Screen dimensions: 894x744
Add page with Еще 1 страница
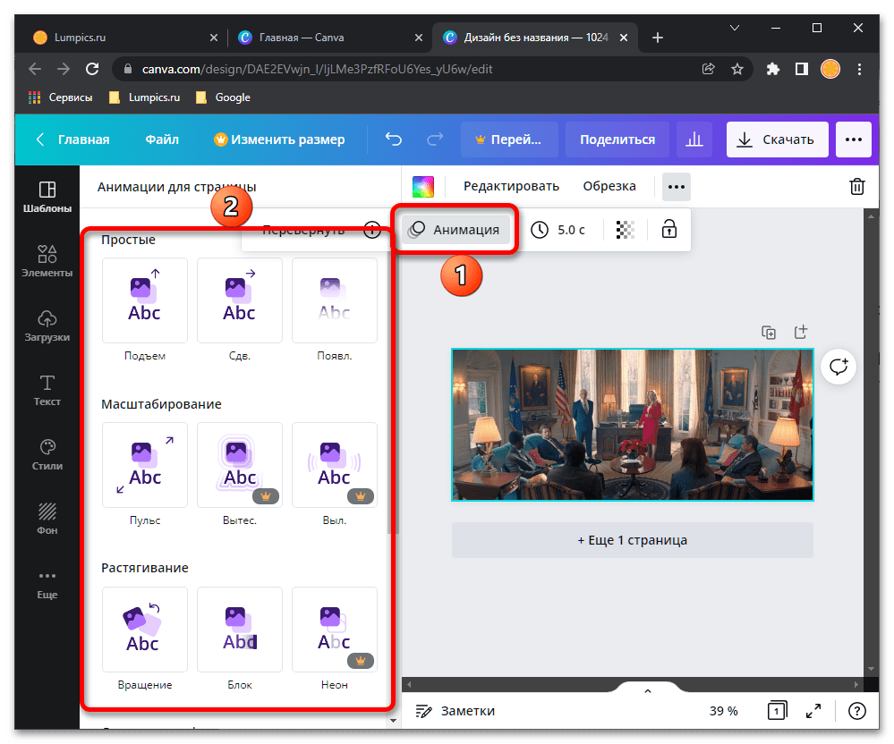click(x=633, y=540)
